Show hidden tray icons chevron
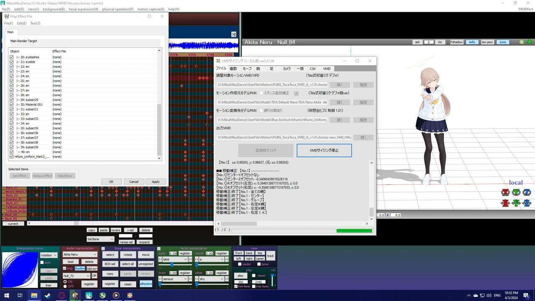 coord(469,296)
